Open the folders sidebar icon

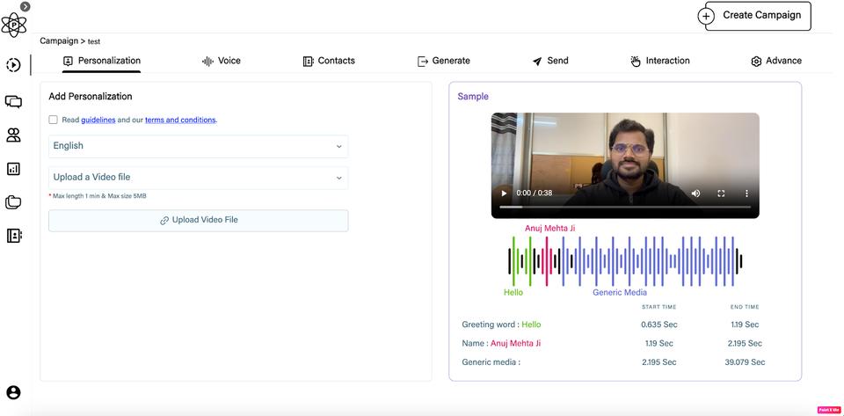13,202
